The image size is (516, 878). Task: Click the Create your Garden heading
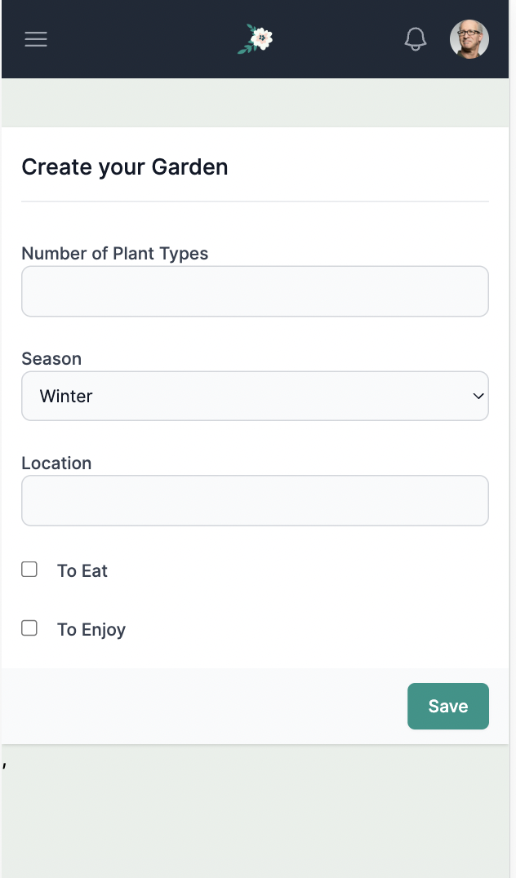[125, 167]
